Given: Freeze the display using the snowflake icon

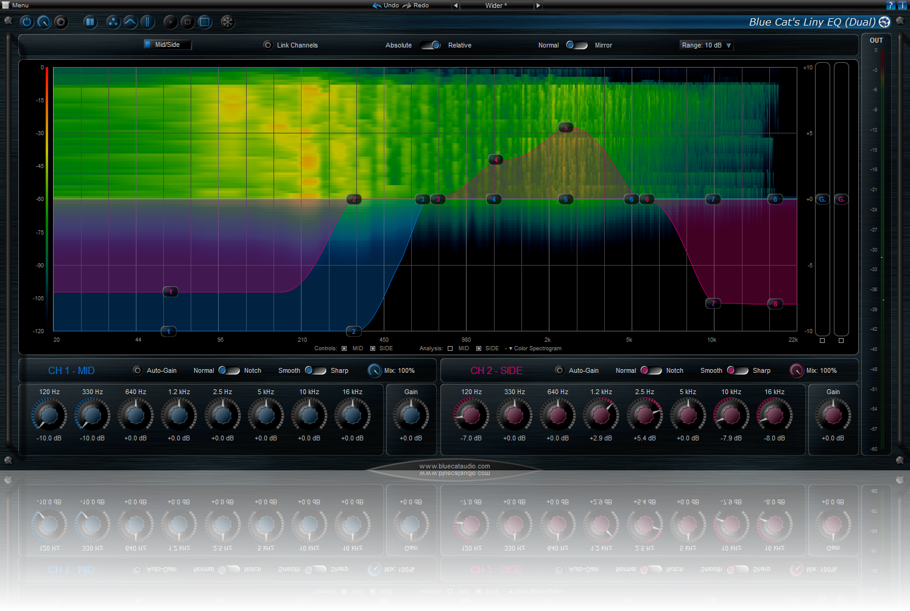Looking at the screenshot, I should (x=227, y=22).
